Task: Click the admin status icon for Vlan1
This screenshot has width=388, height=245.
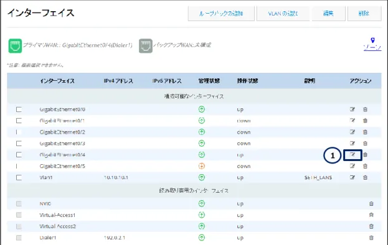Action: click(202, 177)
